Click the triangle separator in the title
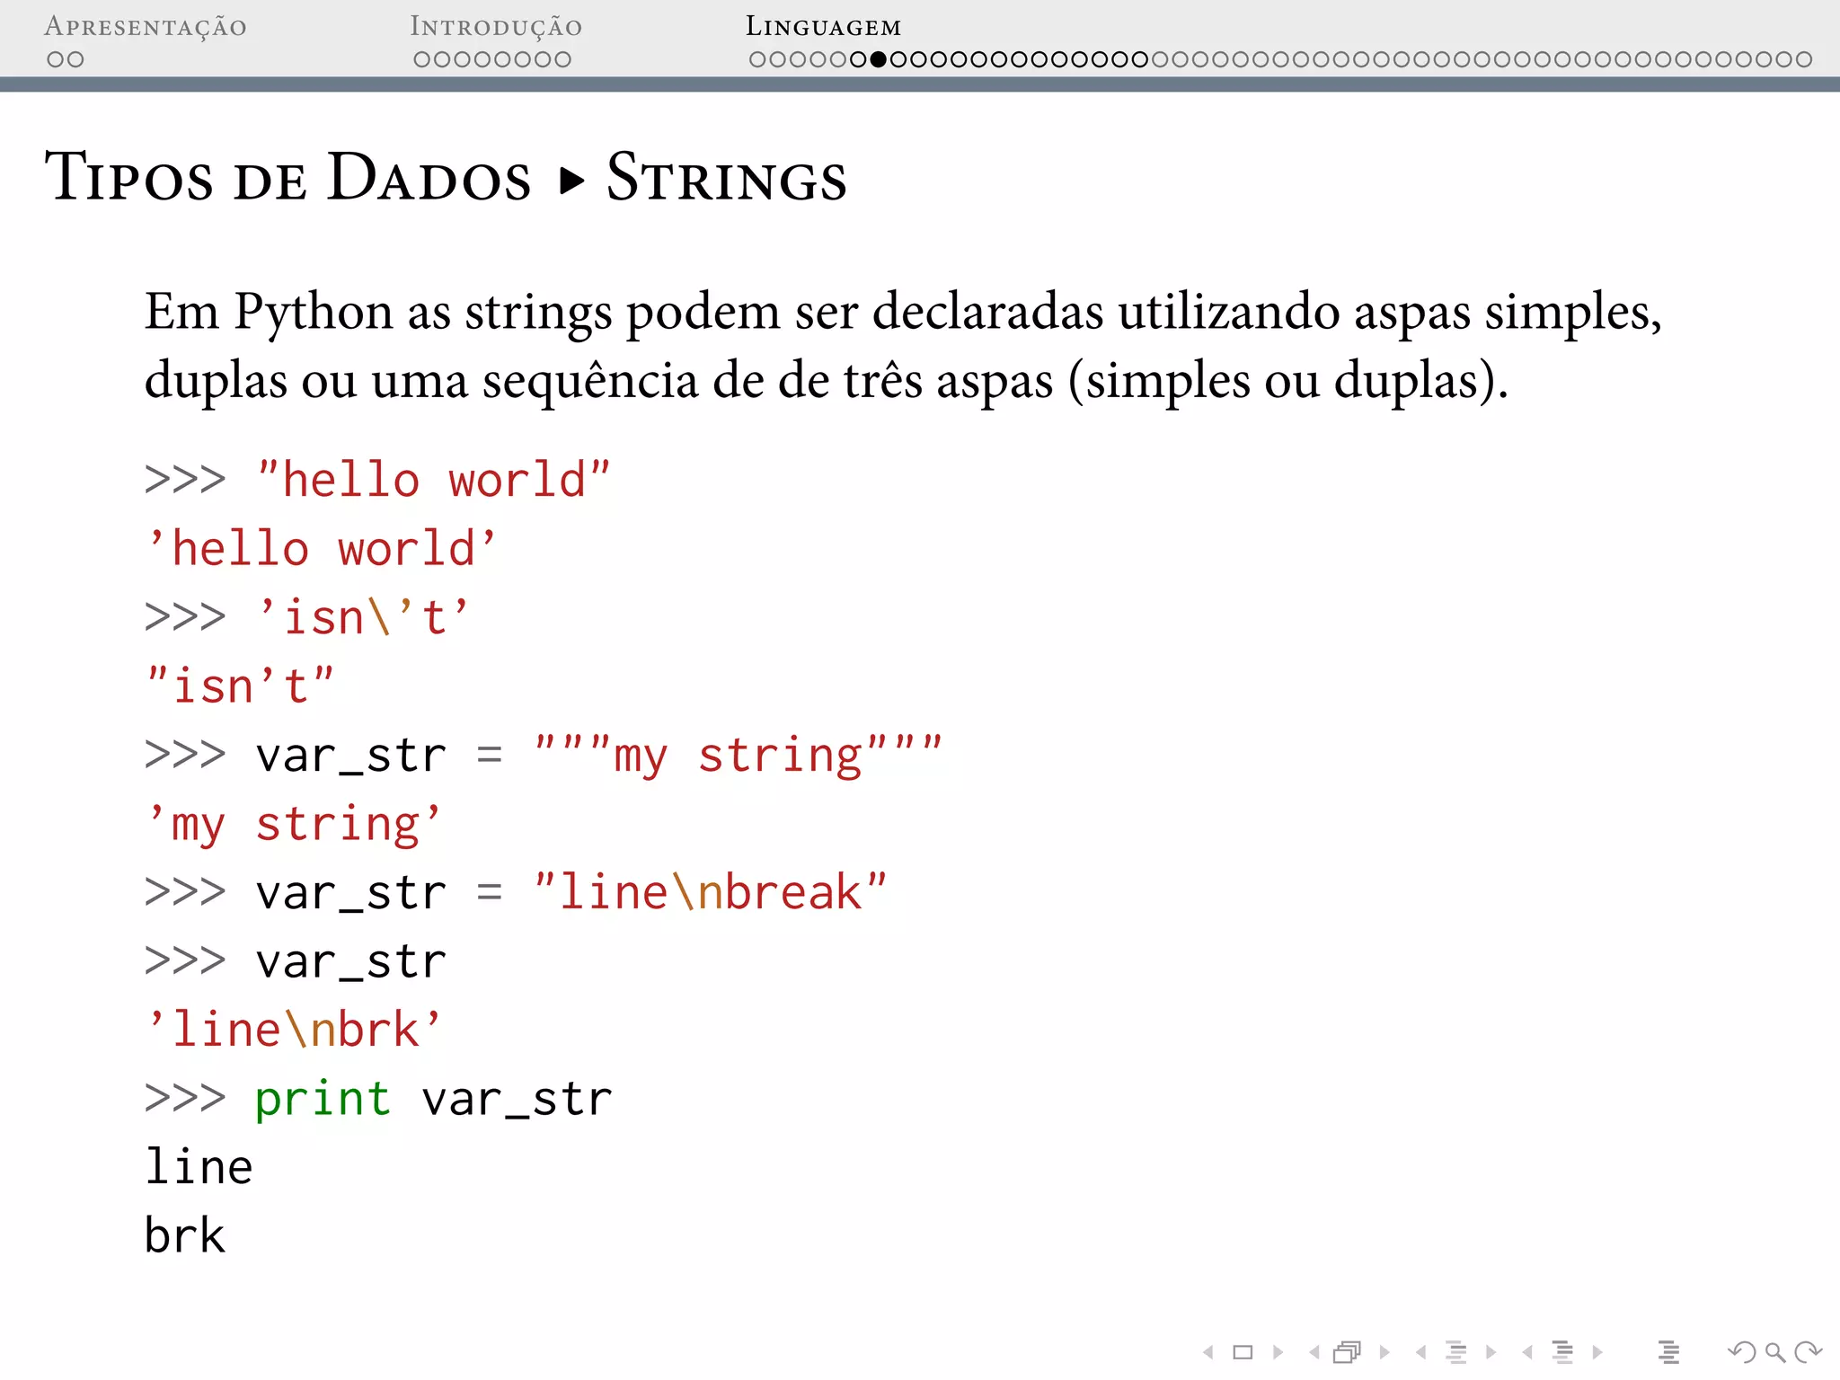The width and height of the screenshot is (1840, 1380). coord(571,181)
